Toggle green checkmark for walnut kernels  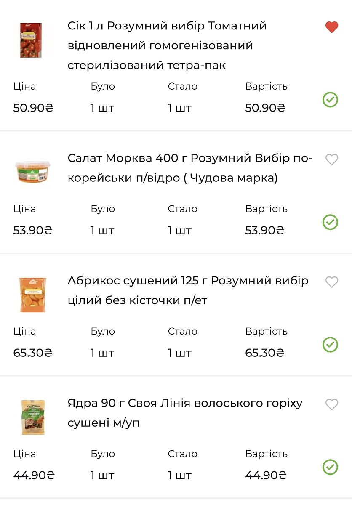330,467
